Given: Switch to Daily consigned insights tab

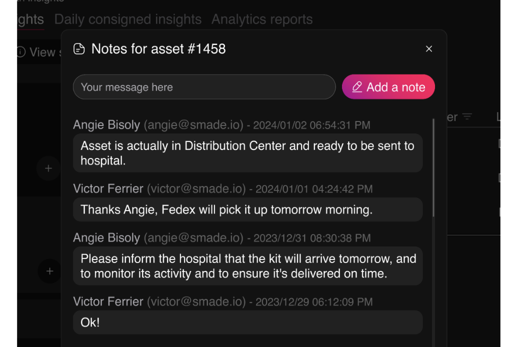Looking at the screenshot, I should point(128,19).
